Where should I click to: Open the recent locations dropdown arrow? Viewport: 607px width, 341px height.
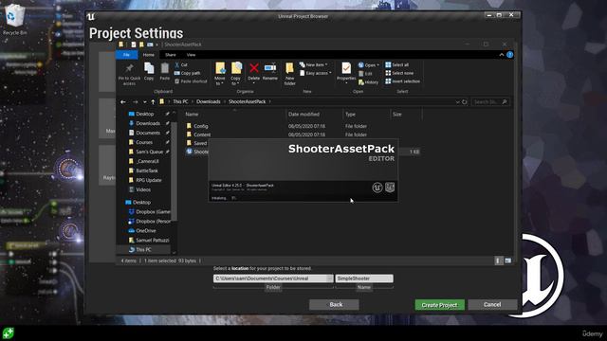pyautogui.click(x=145, y=102)
